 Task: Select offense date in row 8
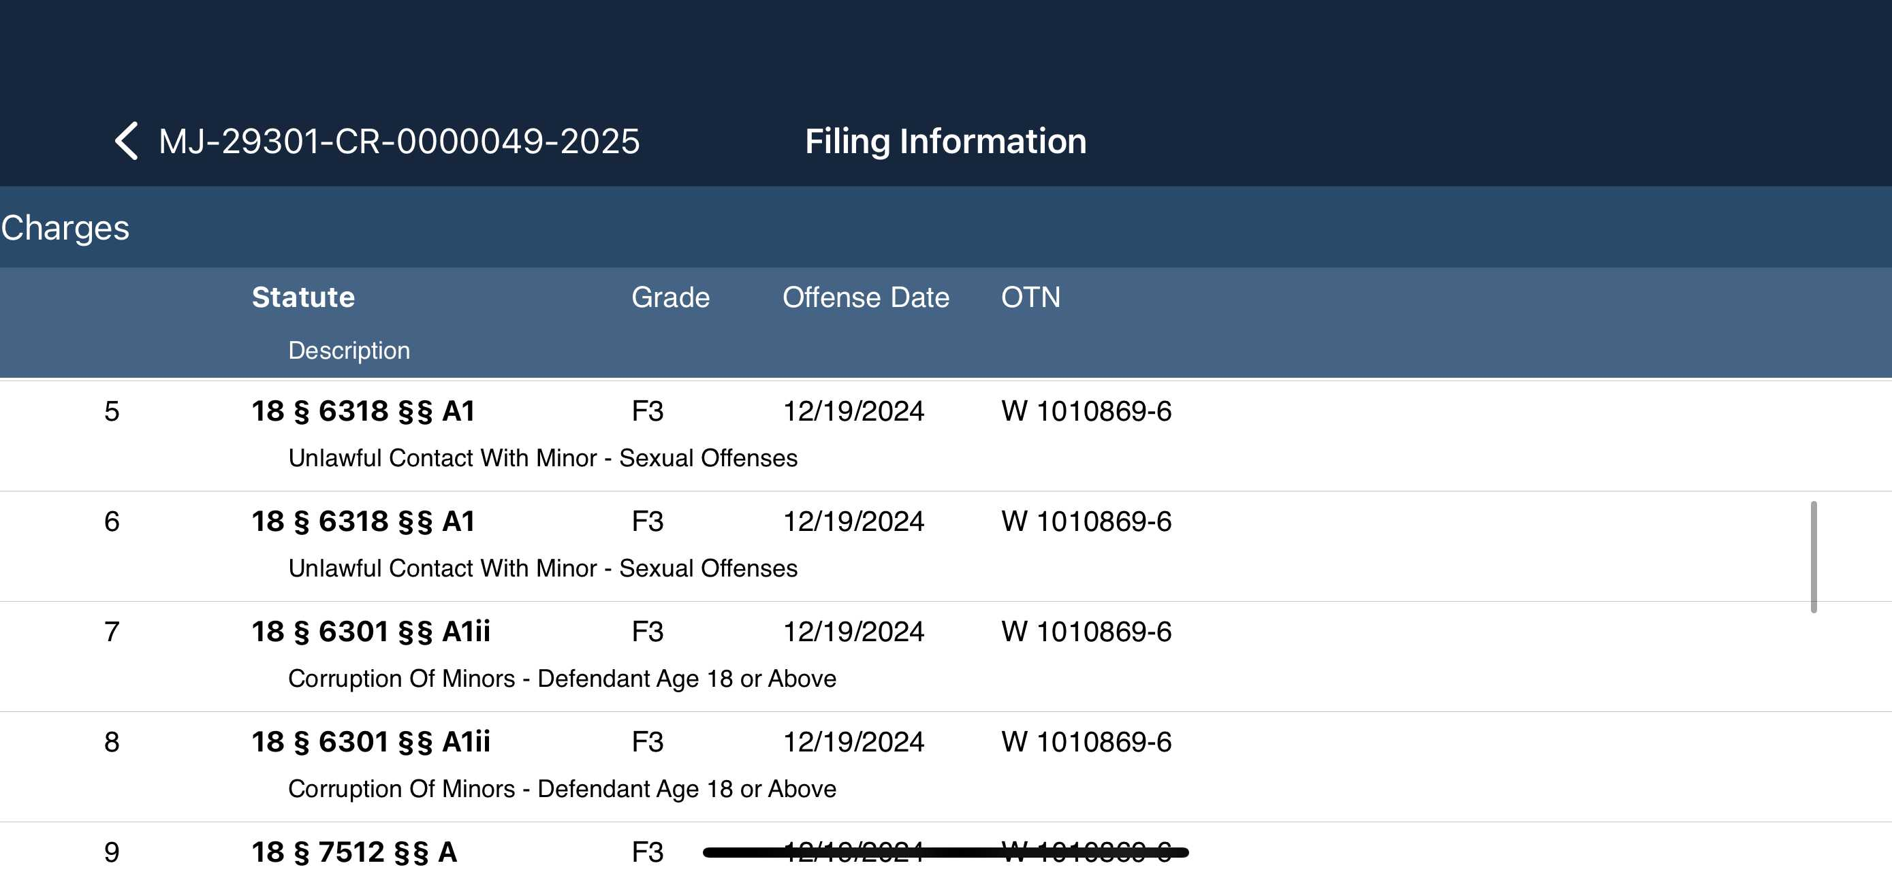pyautogui.click(x=853, y=742)
